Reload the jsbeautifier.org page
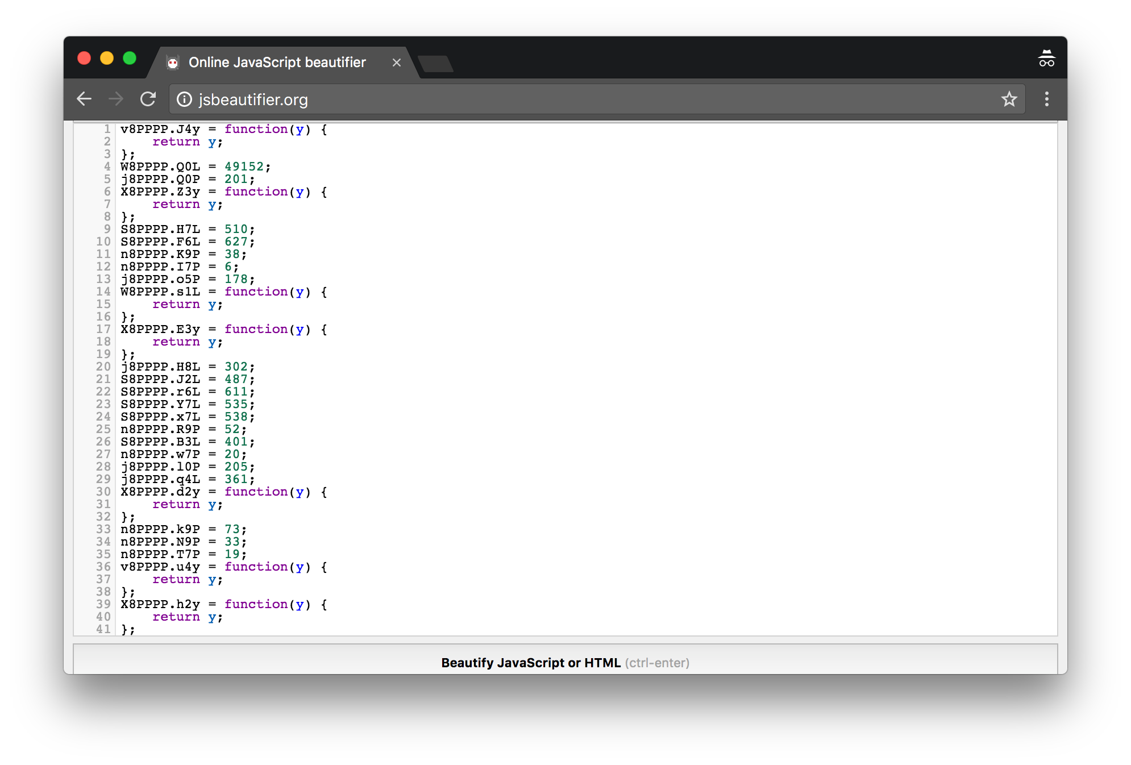Viewport: 1131px width, 765px height. [x=148, y=99]
